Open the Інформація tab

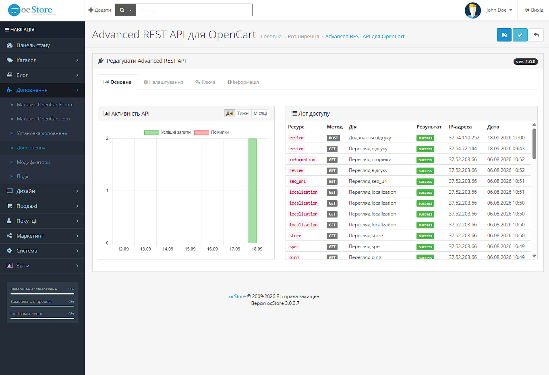point(243,82)
